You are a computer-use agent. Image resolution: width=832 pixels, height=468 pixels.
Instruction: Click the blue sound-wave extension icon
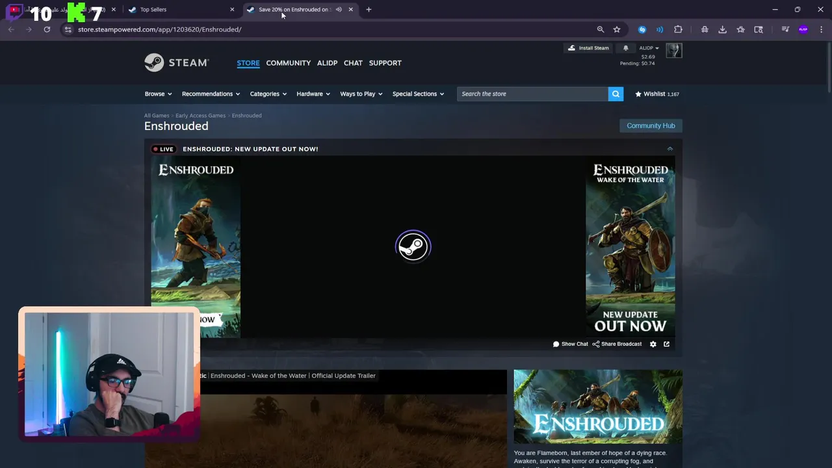660,29
